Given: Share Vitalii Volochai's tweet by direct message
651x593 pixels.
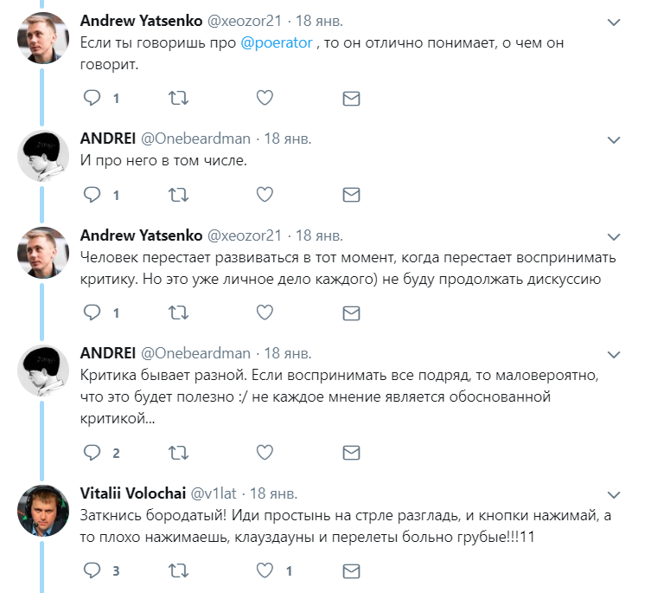Looking at the screenshot, I should (351, 571).
